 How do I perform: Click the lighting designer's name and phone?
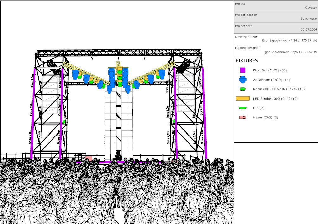point(290,52)
